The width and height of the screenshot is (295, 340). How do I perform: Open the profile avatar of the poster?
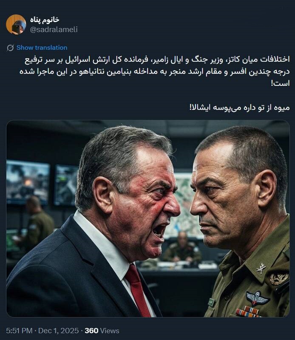tap(16, 25)
